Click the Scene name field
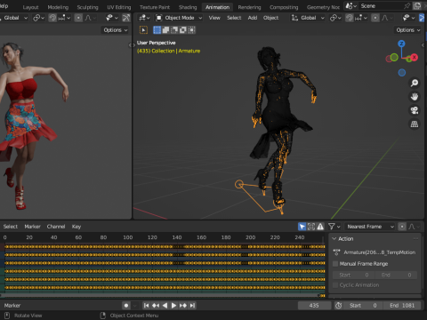The width and height of the screenshot is (427, 320). [381, 5]
